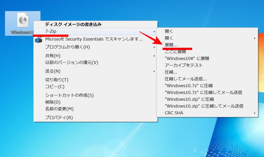Expand the 送る(N) submenu arrow
The image size is (264, 157).
(x=154, y=71)
